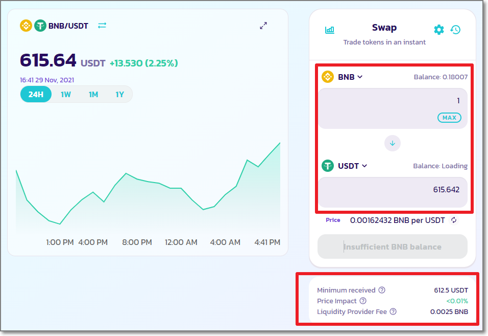Click the 0.0025 BNB fee value
The image size is (488, 336).
pos(449,311)
